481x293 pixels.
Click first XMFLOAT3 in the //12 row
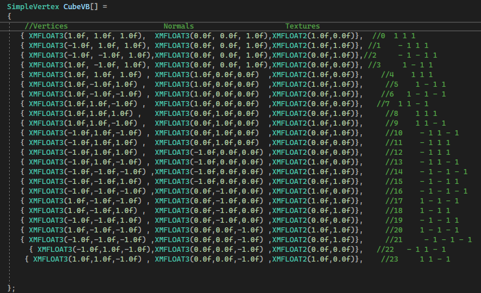(46, 152)
